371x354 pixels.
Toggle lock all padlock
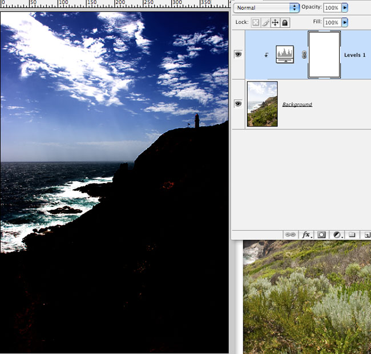pos(285,22)
